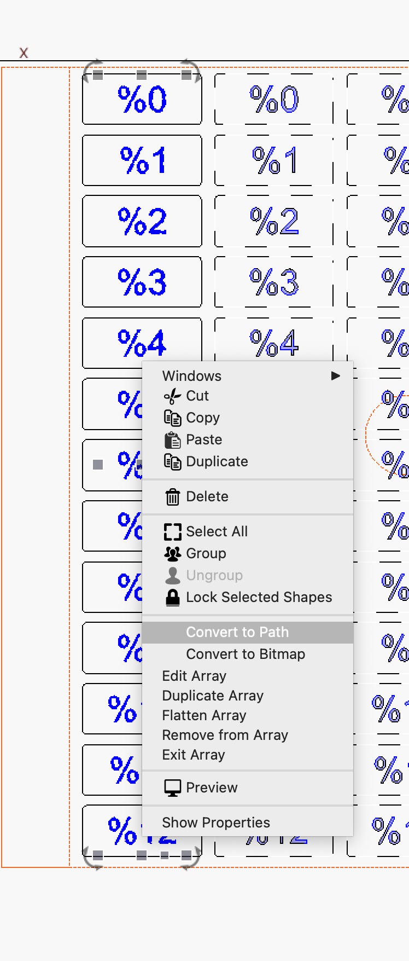Image resolution: width=409 pixels, height=961 pixels.
Task: Select Edit Array from context menu
Action: 248,676
